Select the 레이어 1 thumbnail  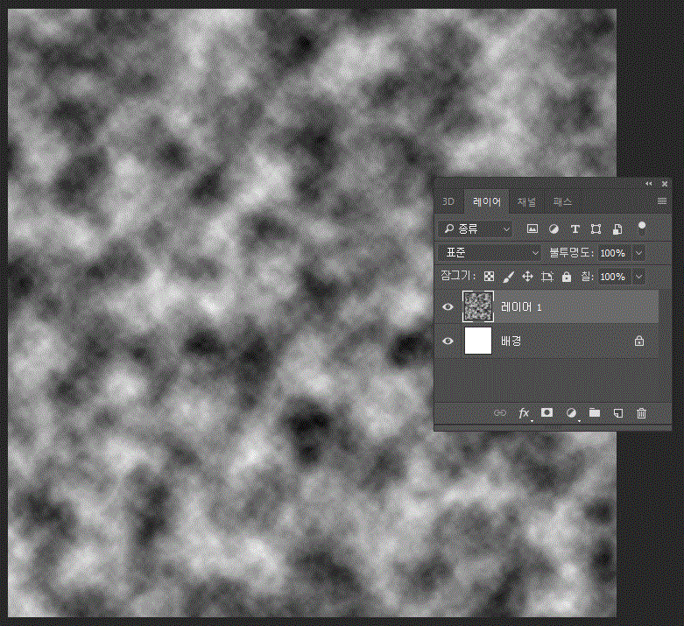click(x=478, y=306)
